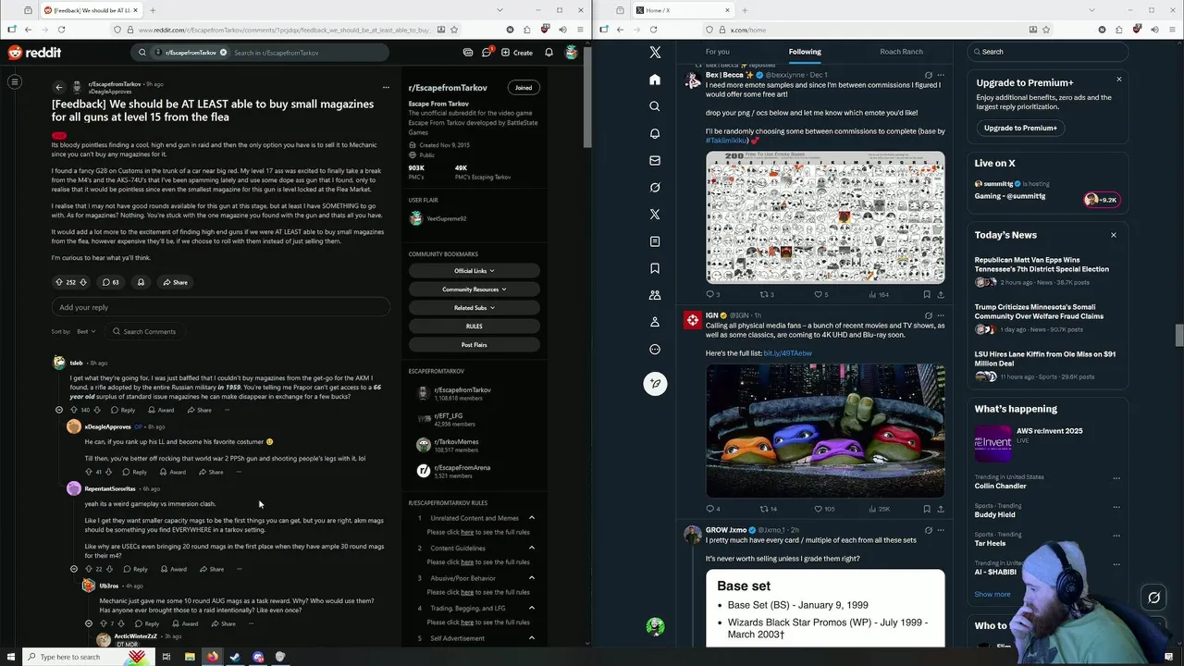Select the Home / X browser tab

tap(682, 10)
